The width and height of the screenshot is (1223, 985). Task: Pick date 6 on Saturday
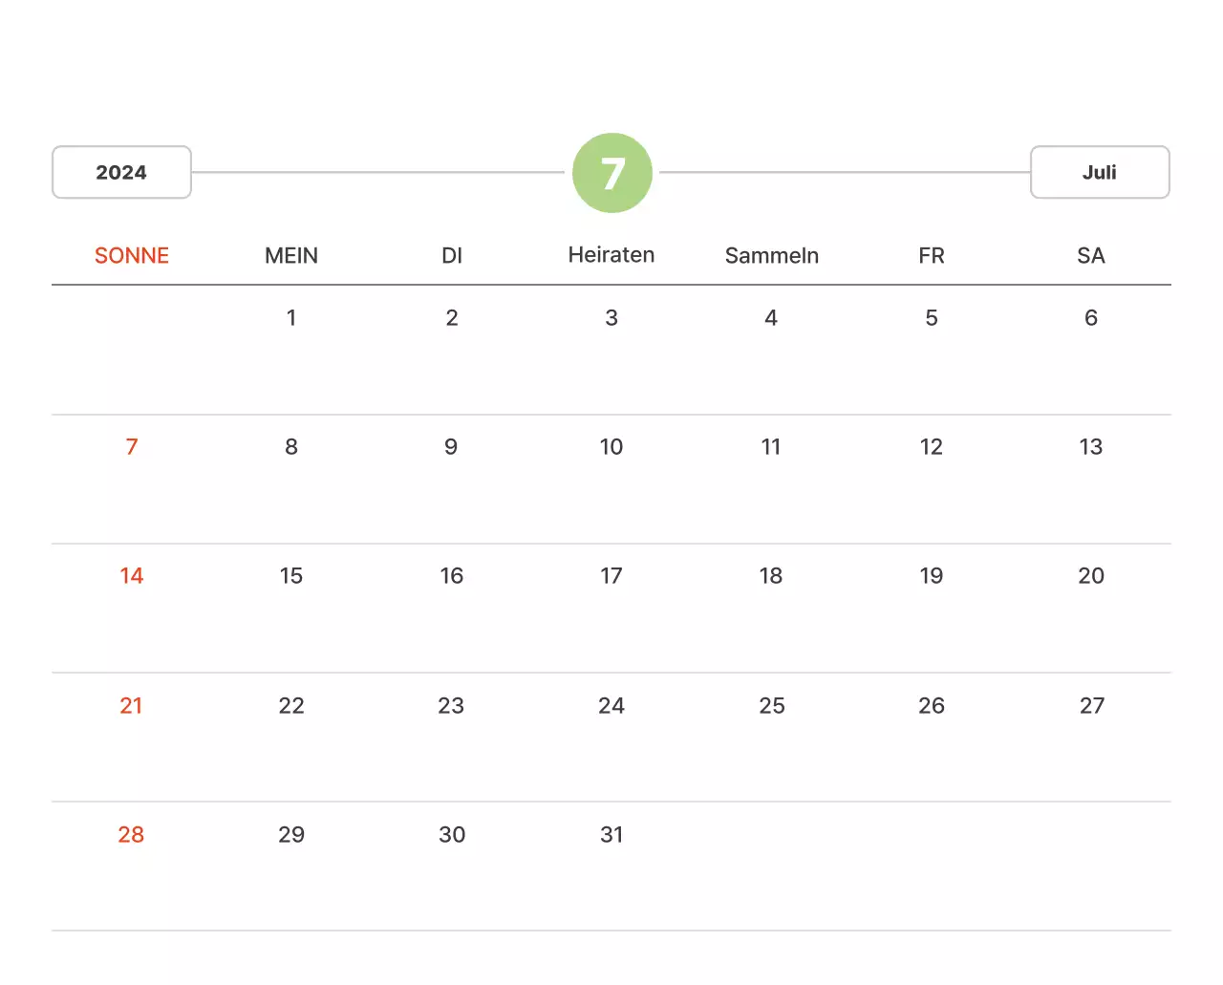click(1091, 318)
